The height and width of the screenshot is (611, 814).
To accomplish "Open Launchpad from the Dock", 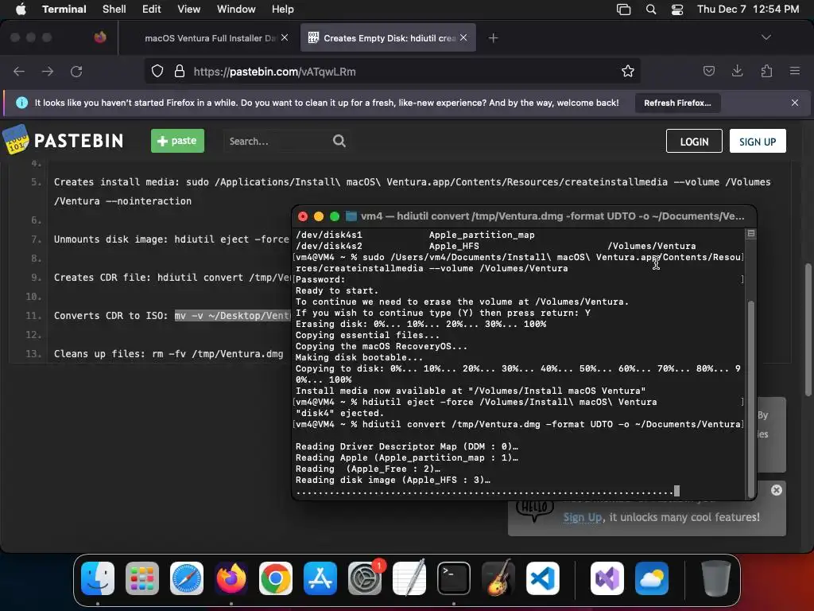I will coord(142,578).
